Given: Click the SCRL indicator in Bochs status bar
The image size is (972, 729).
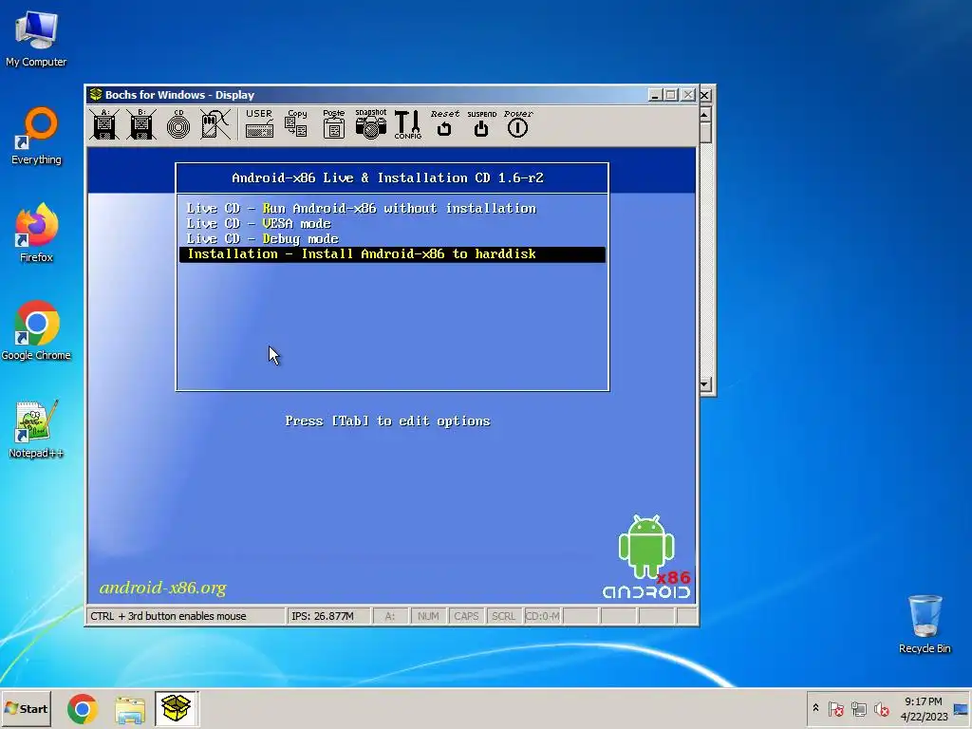Looking at the screenshot, I should 503,616.
